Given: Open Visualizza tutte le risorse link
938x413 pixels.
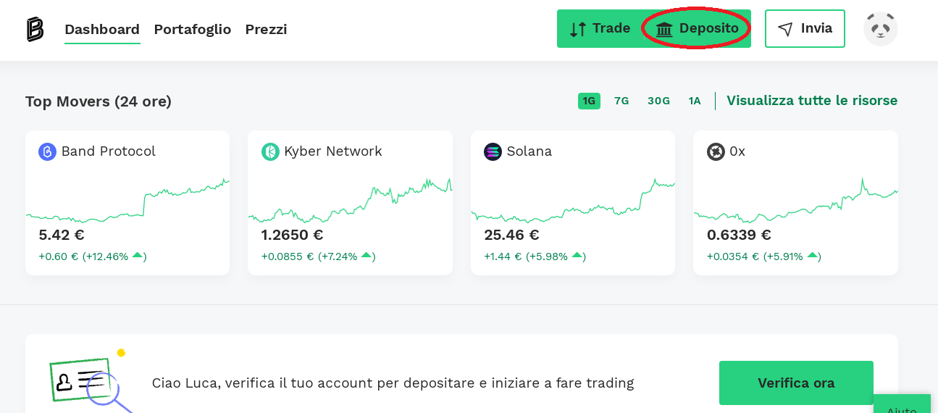Looking at the screenshot, I should tap(812, 101).
